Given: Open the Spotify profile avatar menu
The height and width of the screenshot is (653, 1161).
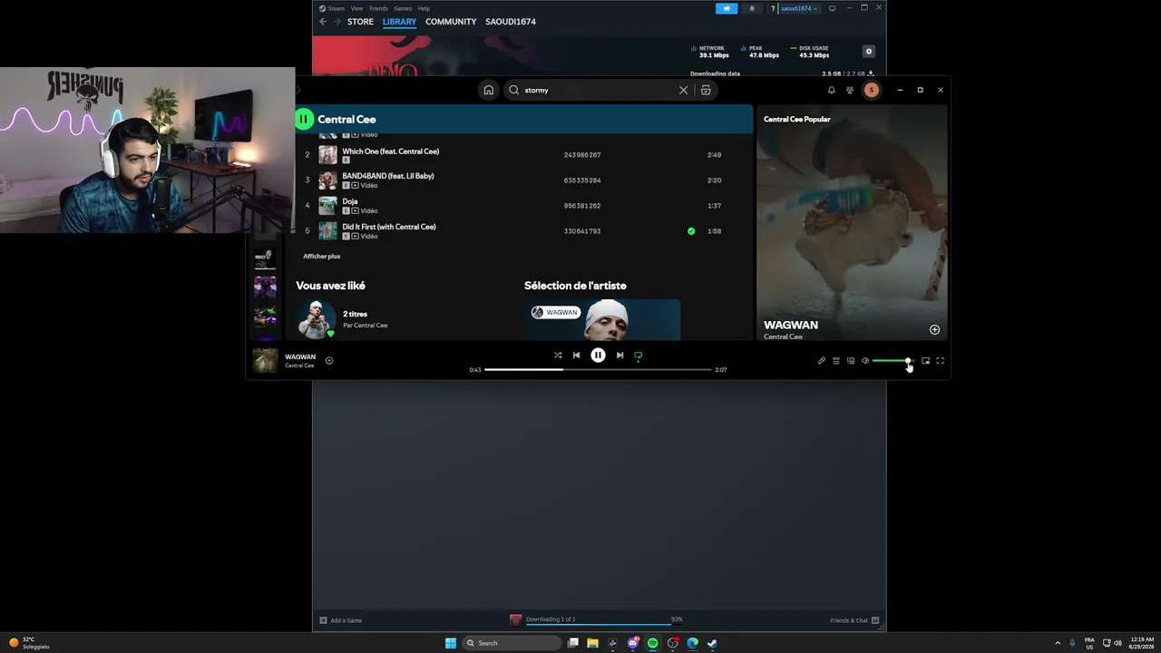Looking at the screenshot, I should (872, 90).
